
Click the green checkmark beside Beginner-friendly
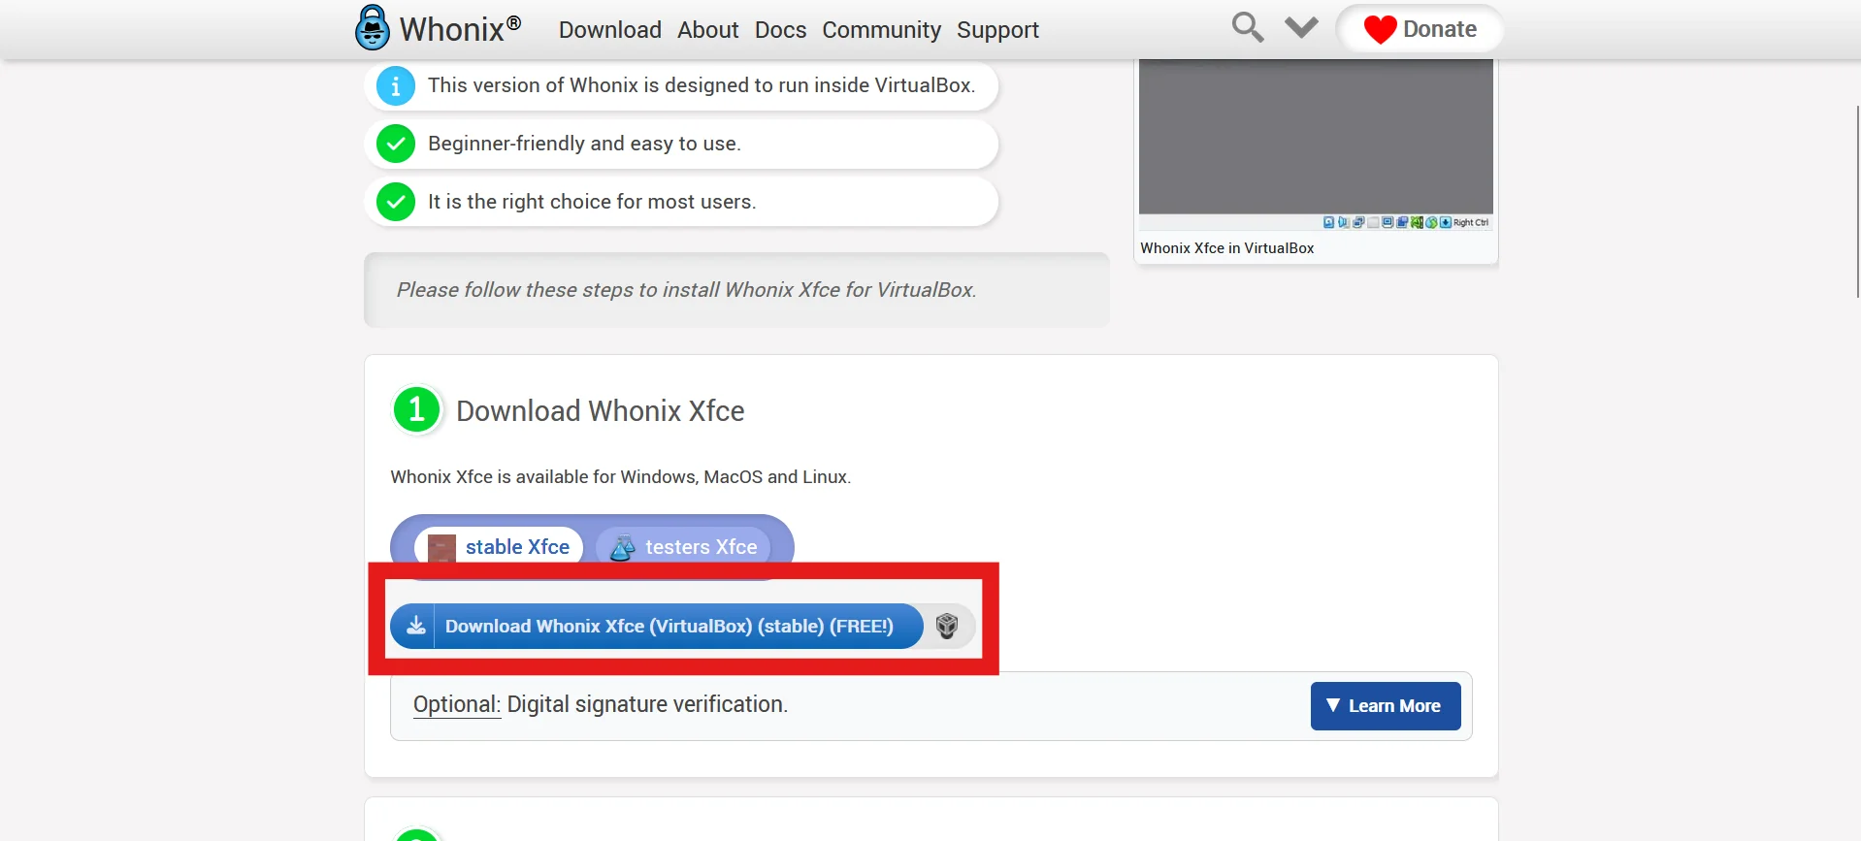pos(396,144)
